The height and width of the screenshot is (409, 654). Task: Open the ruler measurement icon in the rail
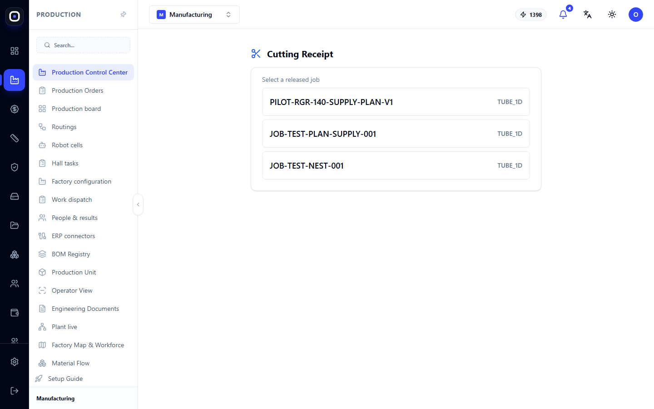15,138
